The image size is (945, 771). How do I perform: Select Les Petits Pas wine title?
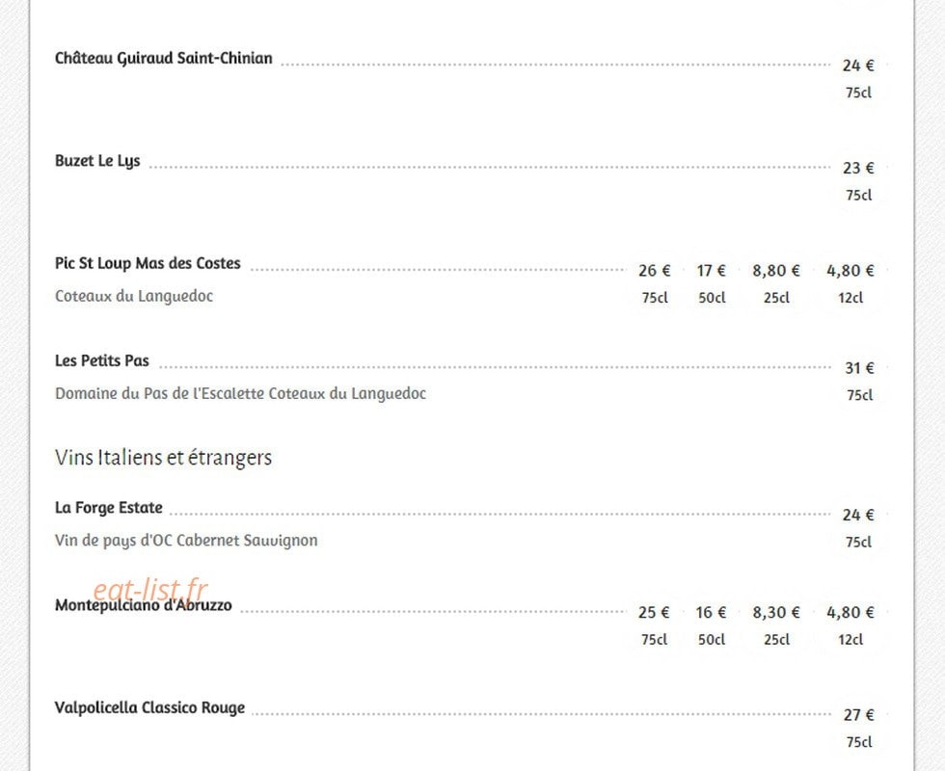tap(102, 360)
